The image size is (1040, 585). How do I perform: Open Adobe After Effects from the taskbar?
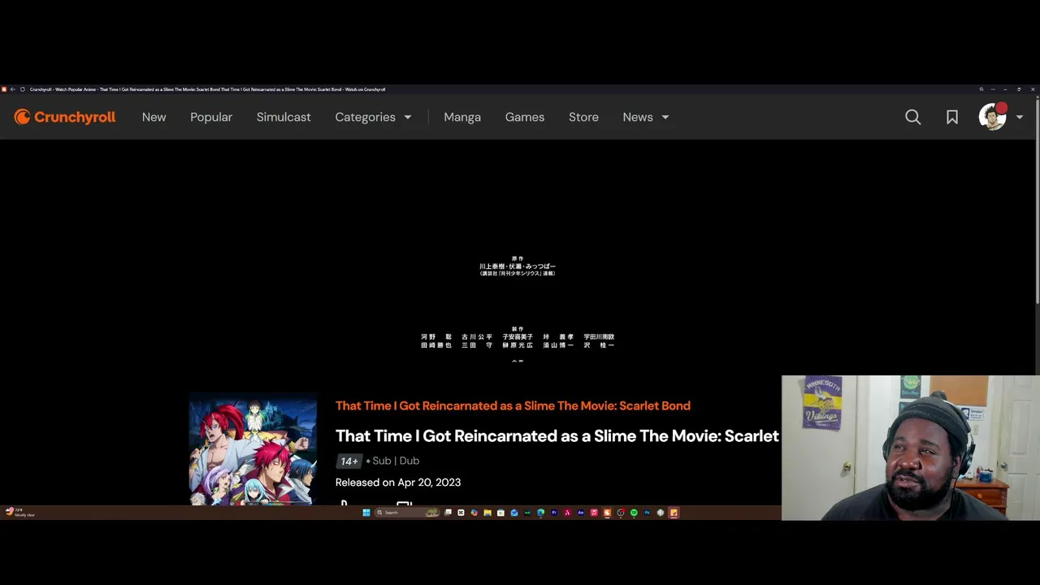pyautogui.click(x=581, y=513)
